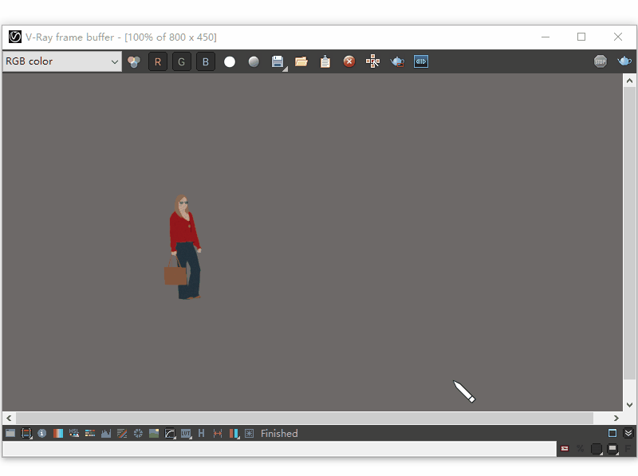Viewport: 638px width, 476px height.
Task: Toggle exposure correction aperture icon
Action: pos(138,433)
